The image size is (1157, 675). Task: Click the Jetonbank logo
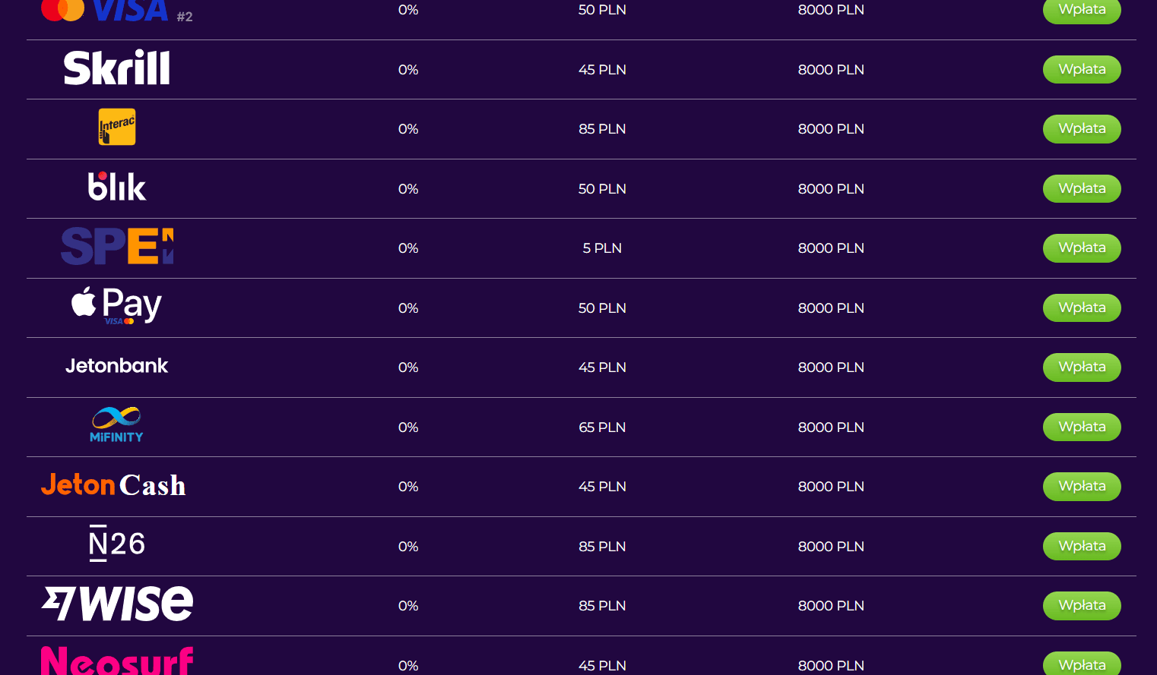(x=116, y=366)
